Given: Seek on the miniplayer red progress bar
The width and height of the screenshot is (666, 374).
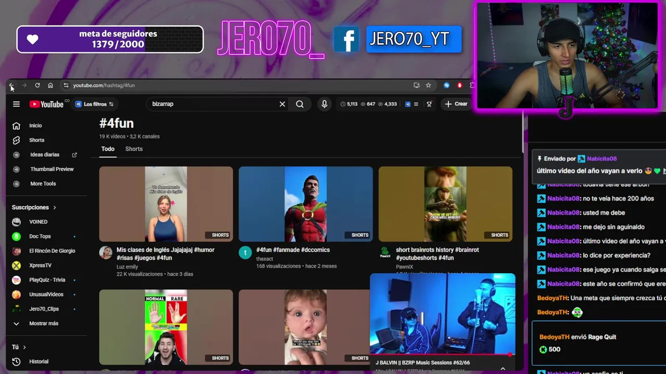Looking at the screenshot, I should [442, 355].
